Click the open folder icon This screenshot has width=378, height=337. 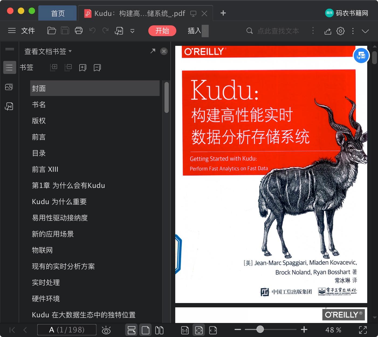51,31
